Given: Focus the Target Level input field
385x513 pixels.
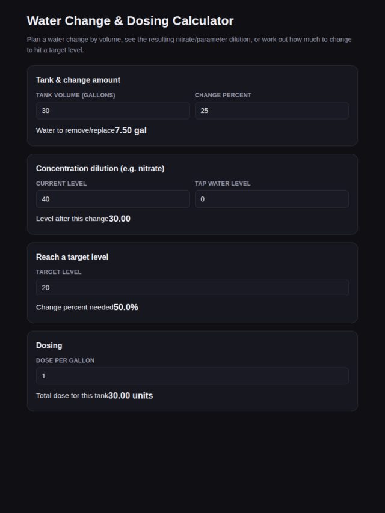Looking at the screenshot, I should click(192, 287).
